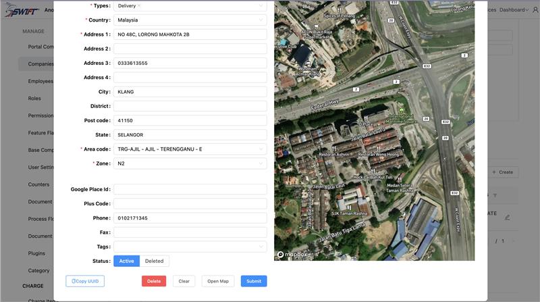Click the International Maritime Square marker
540x302 pixels.
tap(401, 111)
